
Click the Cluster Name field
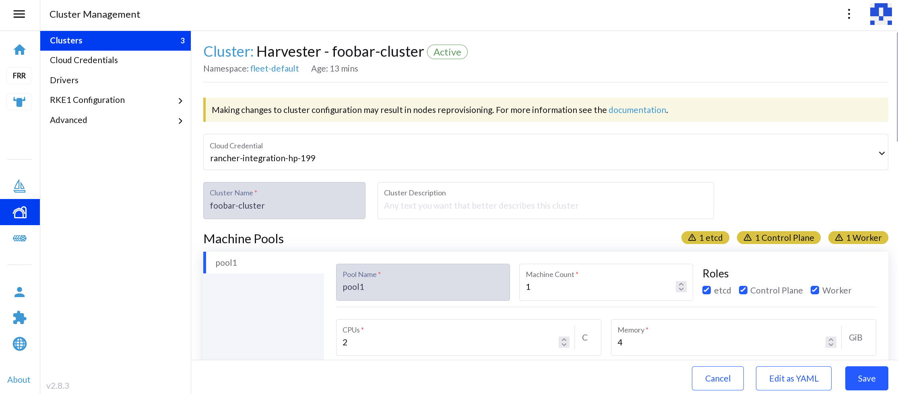pyautogui.click(x=284, y=201)
